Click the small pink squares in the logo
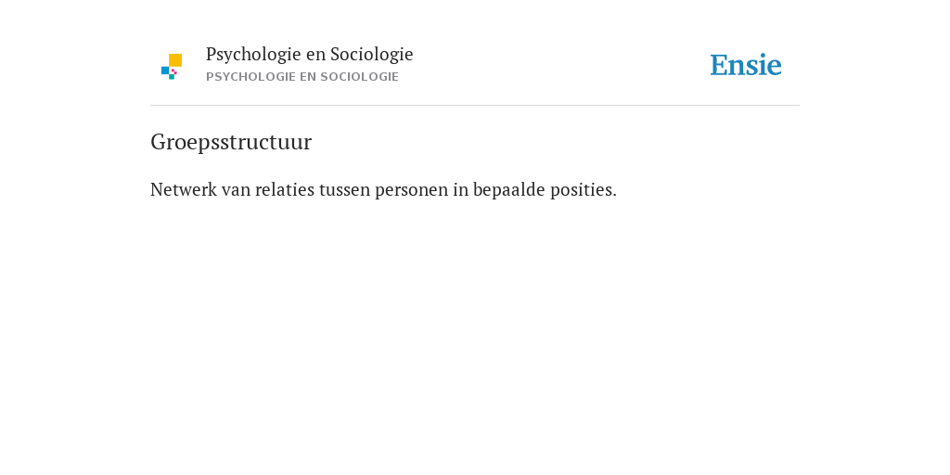The width and height of the screenshot is (950, 475). 173,71
